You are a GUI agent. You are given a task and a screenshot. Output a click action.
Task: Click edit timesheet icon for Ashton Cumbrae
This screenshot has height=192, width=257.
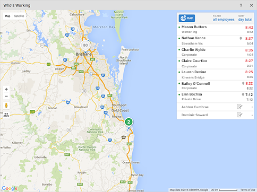pyautogui.click(x=239, y=107)
